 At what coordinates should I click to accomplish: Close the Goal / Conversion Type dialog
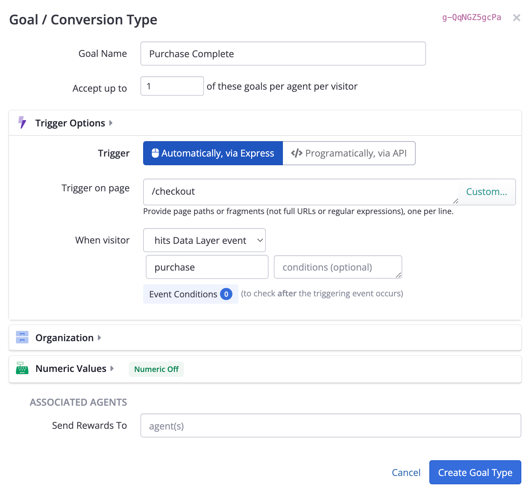[x=516, y=18]
